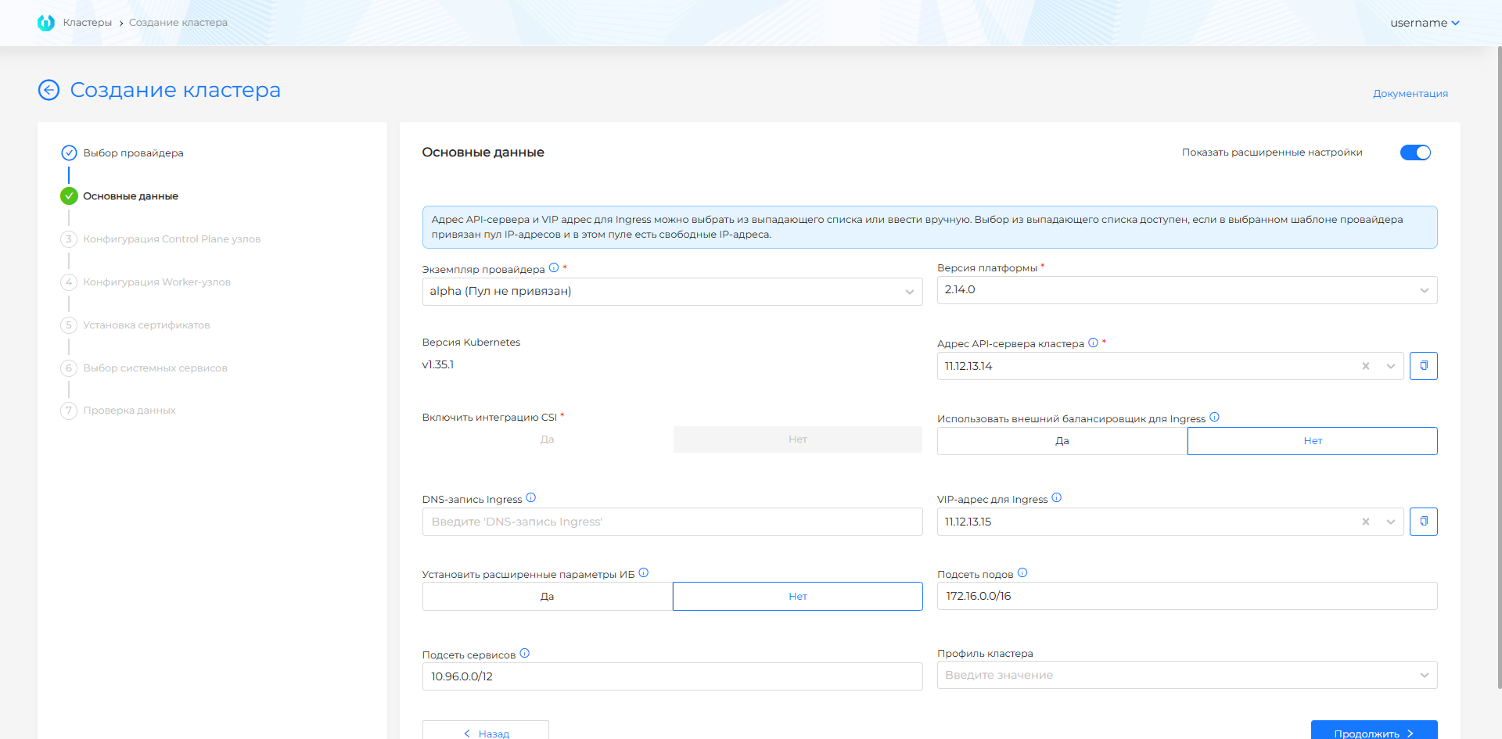This screenshot has height=739, width=1502.
Task: Select Да for CSI integration
Action: pos(547,439)
